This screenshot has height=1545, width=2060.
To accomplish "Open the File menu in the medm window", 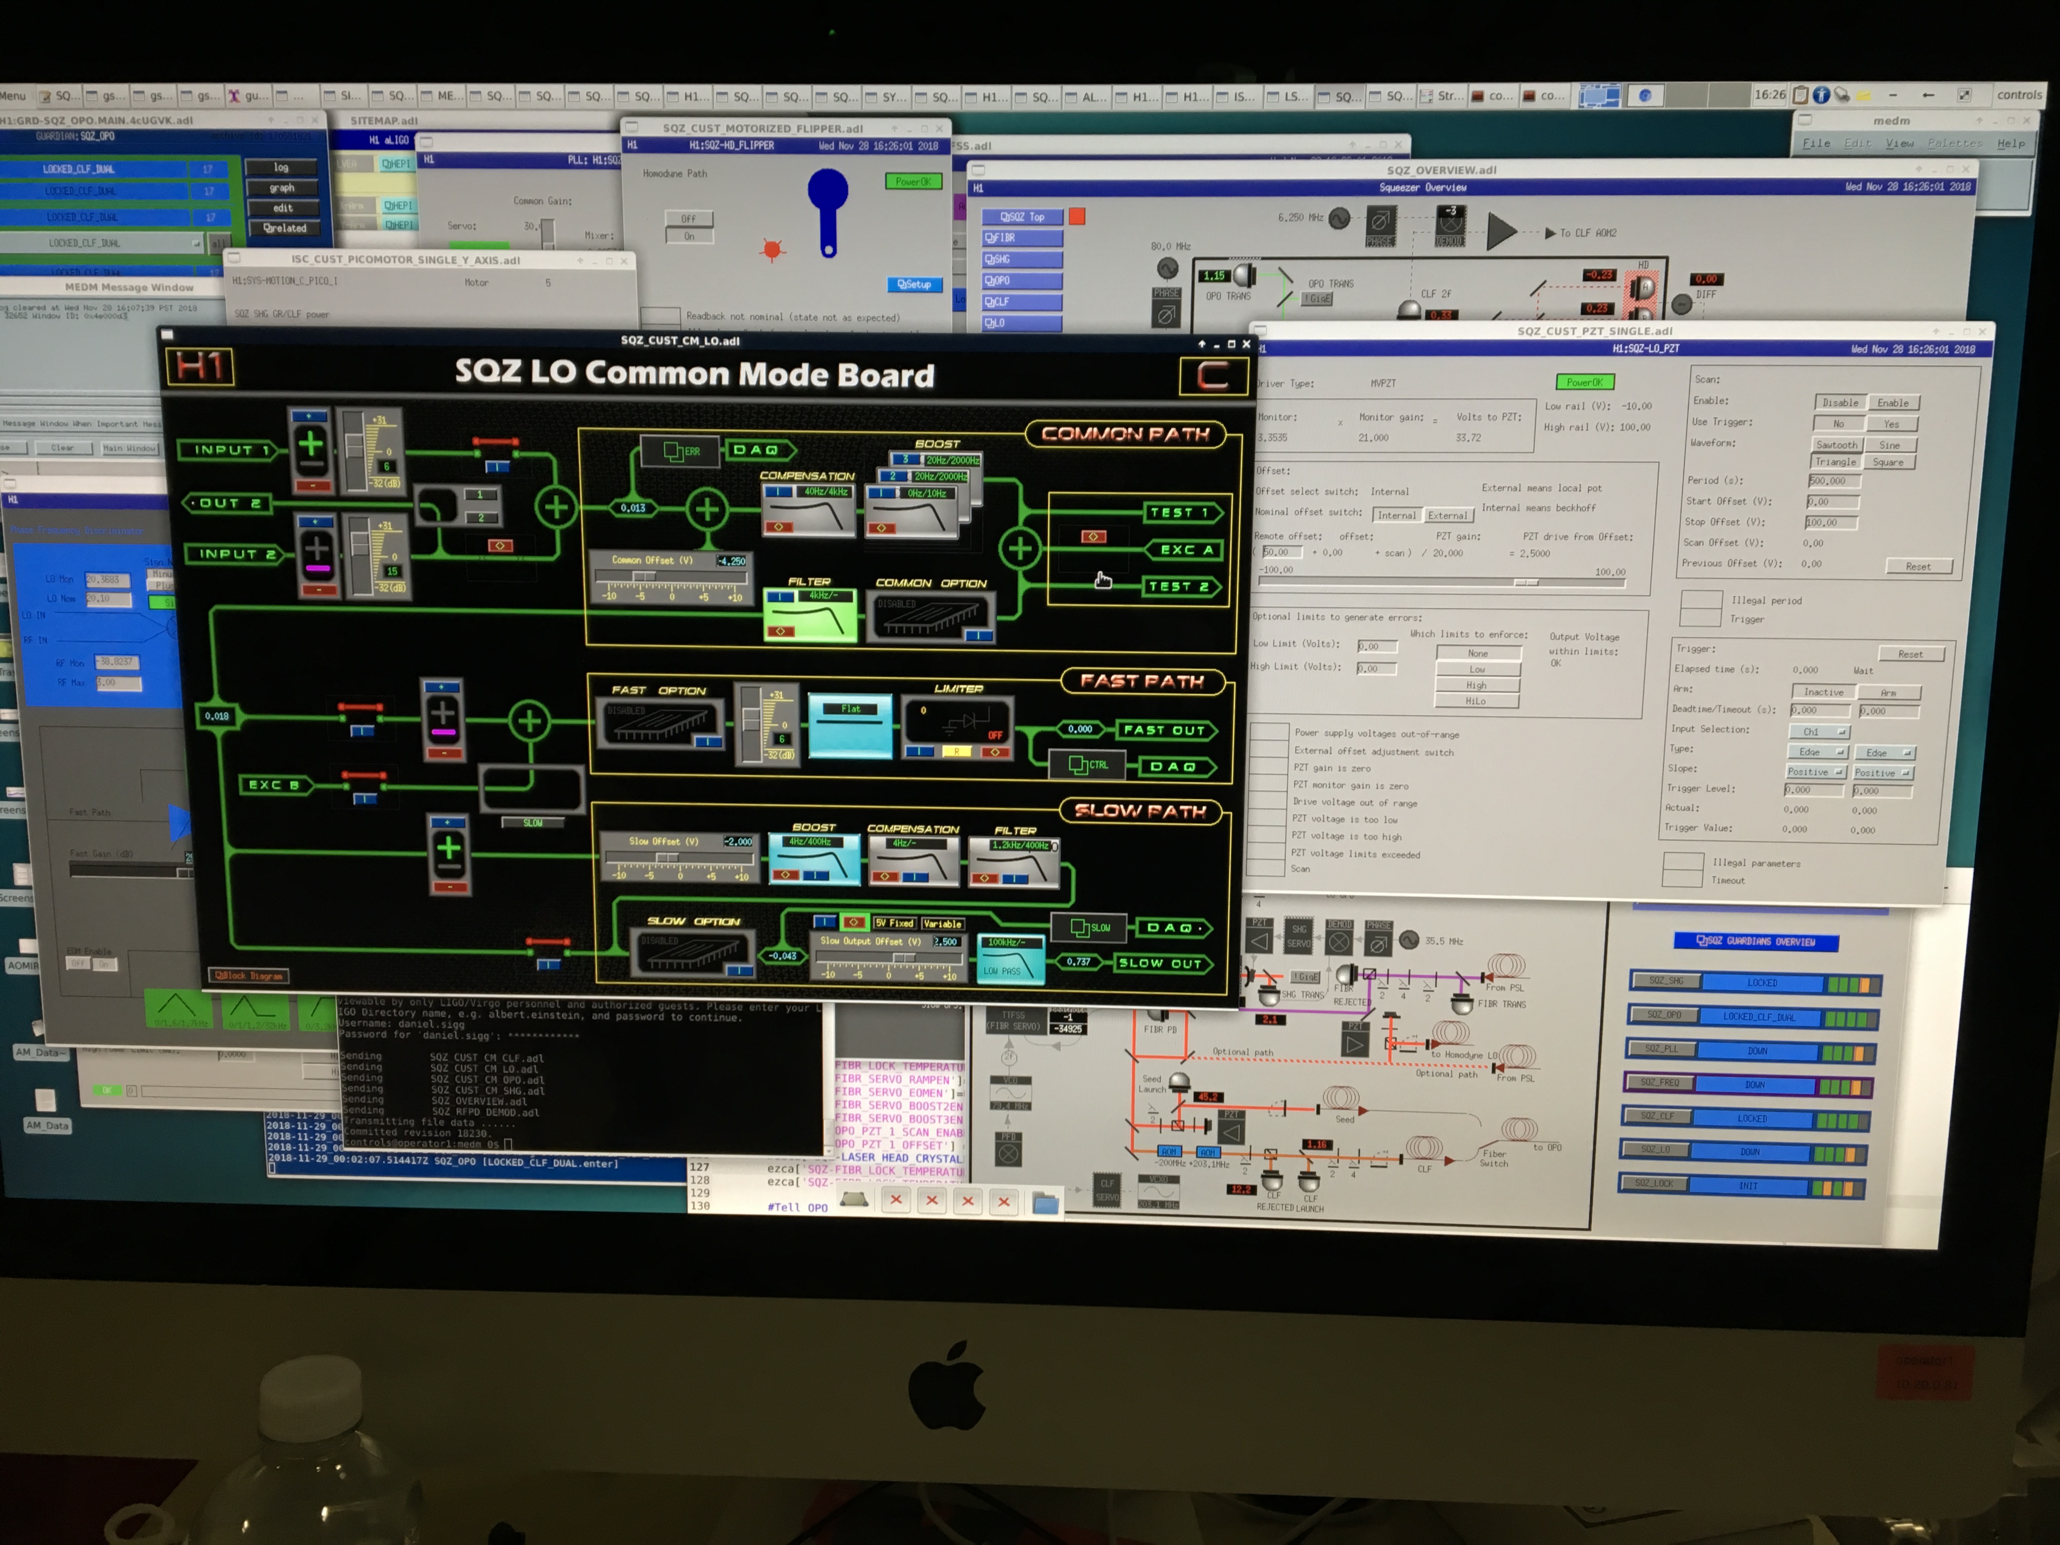I will tap(1816, 144).
